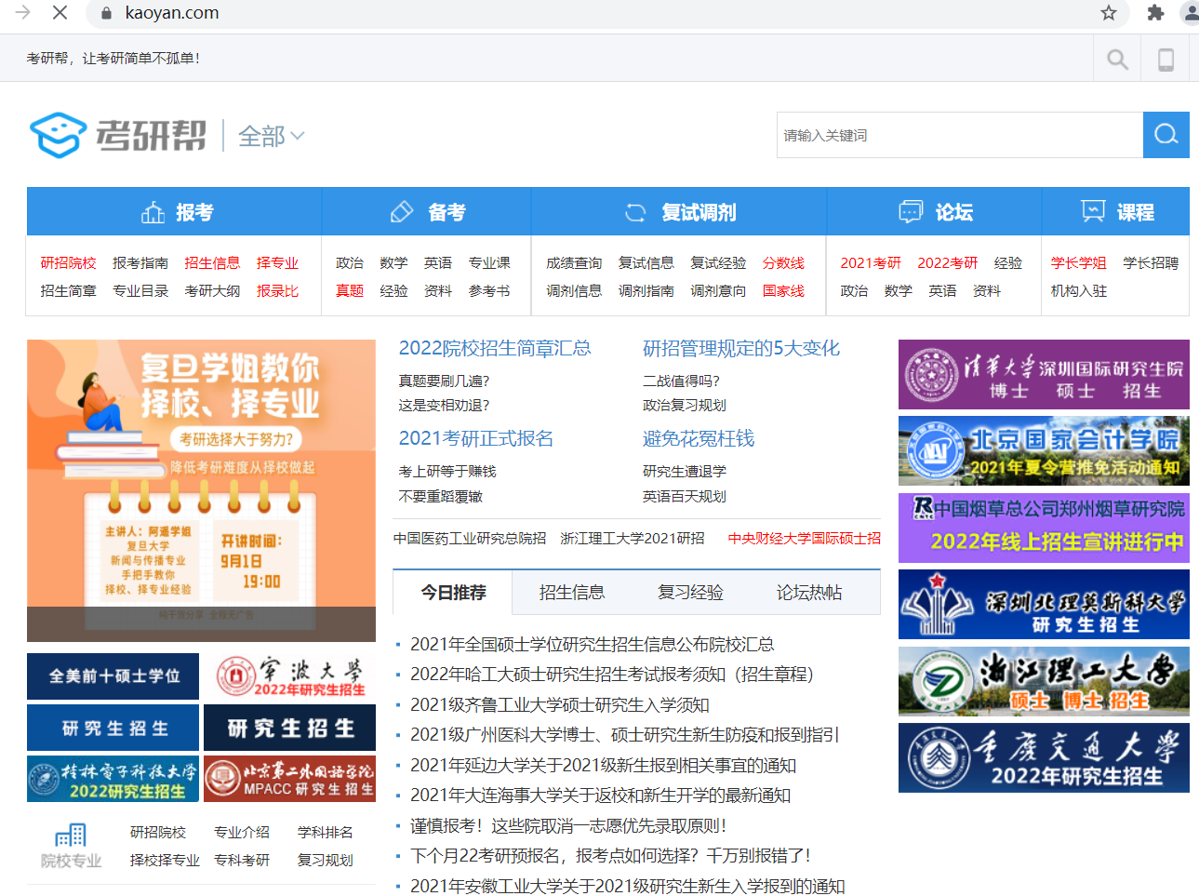Viewport: 1199px width, 896px height.
Task: Open the 分数线 link
Action: (783, 263)
